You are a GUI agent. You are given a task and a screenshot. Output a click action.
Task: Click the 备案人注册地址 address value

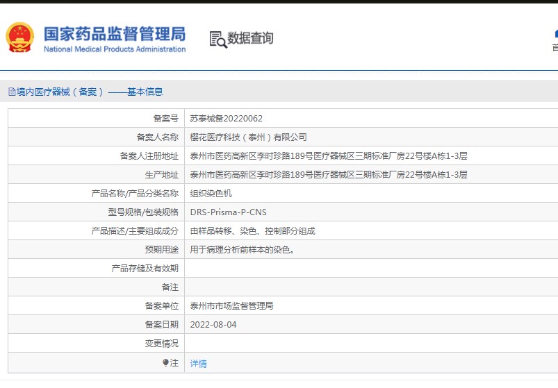point(328,156)
